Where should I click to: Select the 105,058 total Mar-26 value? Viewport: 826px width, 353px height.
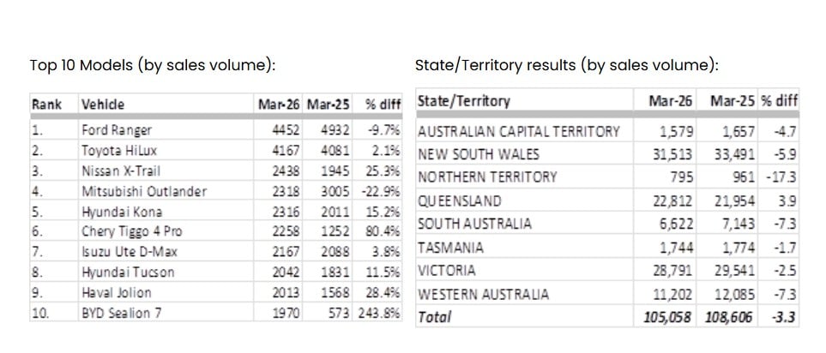[x=669, y=317]
